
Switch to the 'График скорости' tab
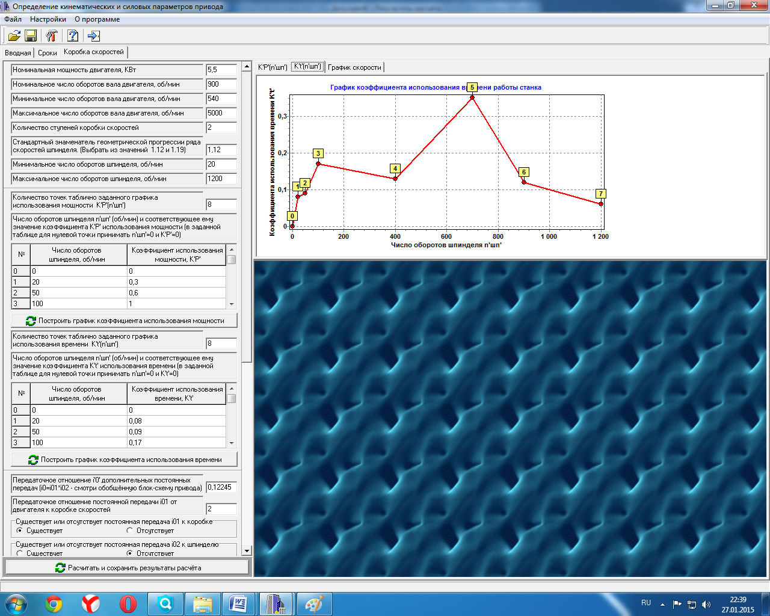354,67
